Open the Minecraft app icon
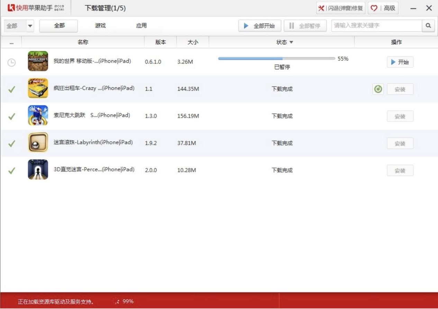This screenshot has width=438, height=309. pos(38,61)
